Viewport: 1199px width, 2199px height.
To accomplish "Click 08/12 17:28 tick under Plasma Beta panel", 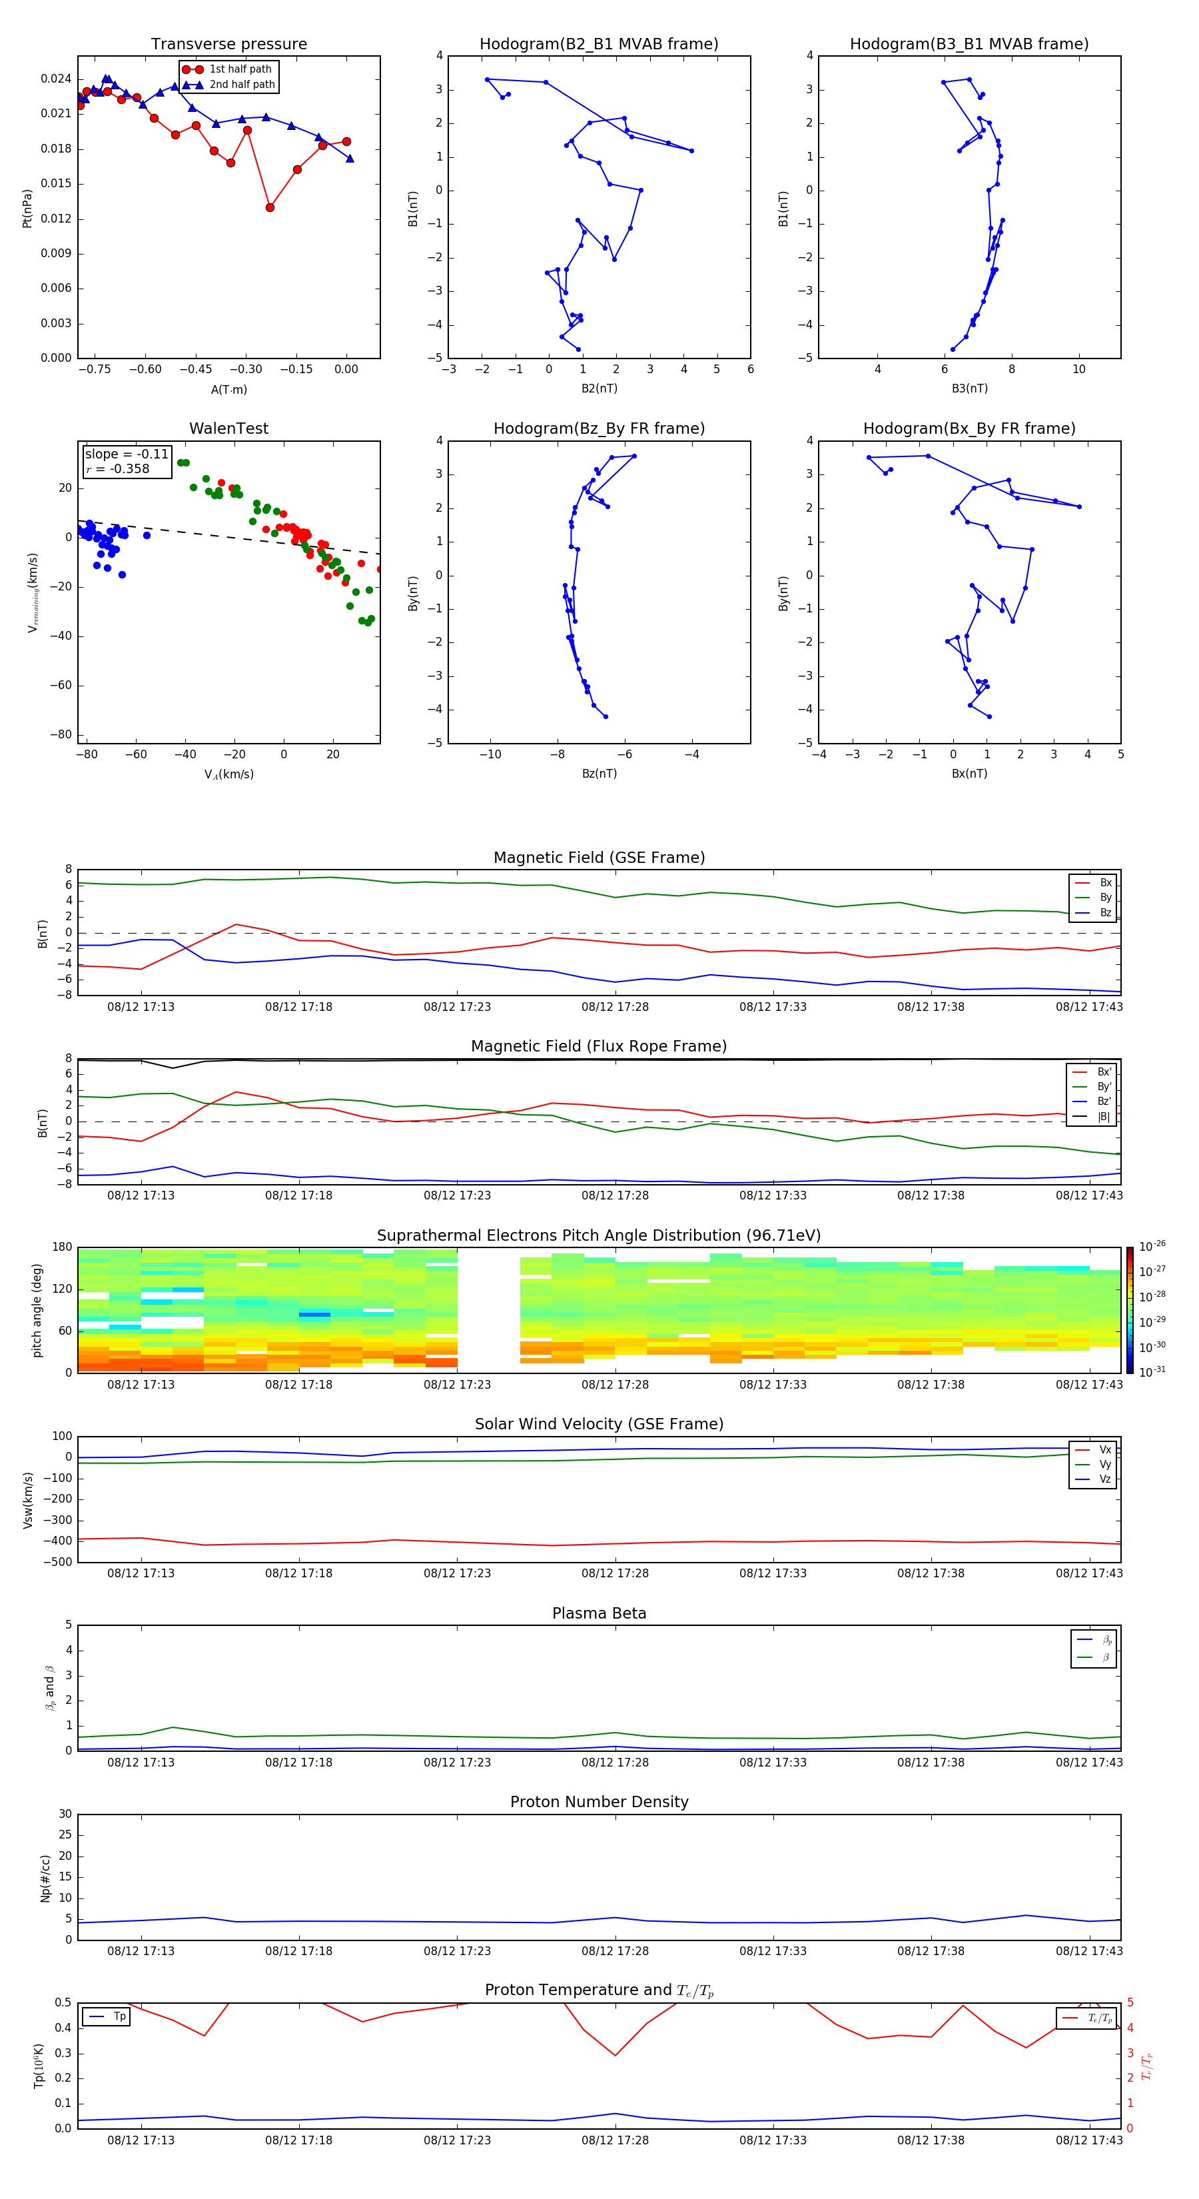I will (614, 1762).
